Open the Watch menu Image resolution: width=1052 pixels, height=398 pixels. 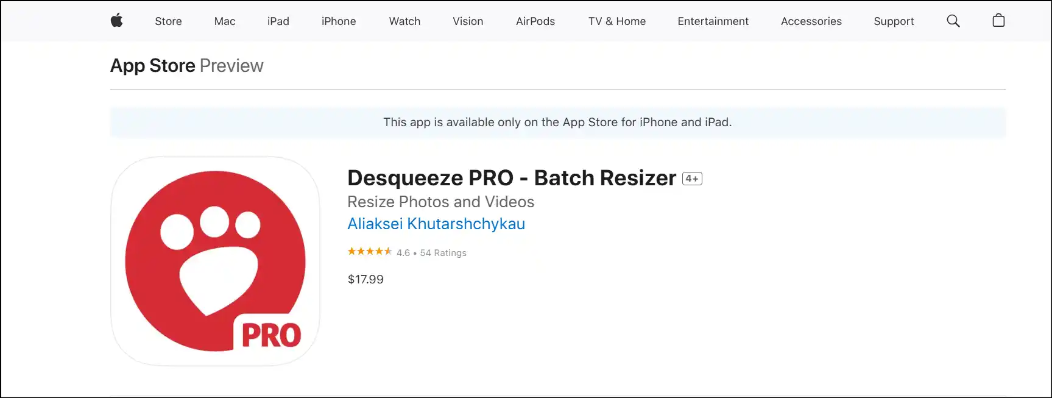tap(404, 21)
